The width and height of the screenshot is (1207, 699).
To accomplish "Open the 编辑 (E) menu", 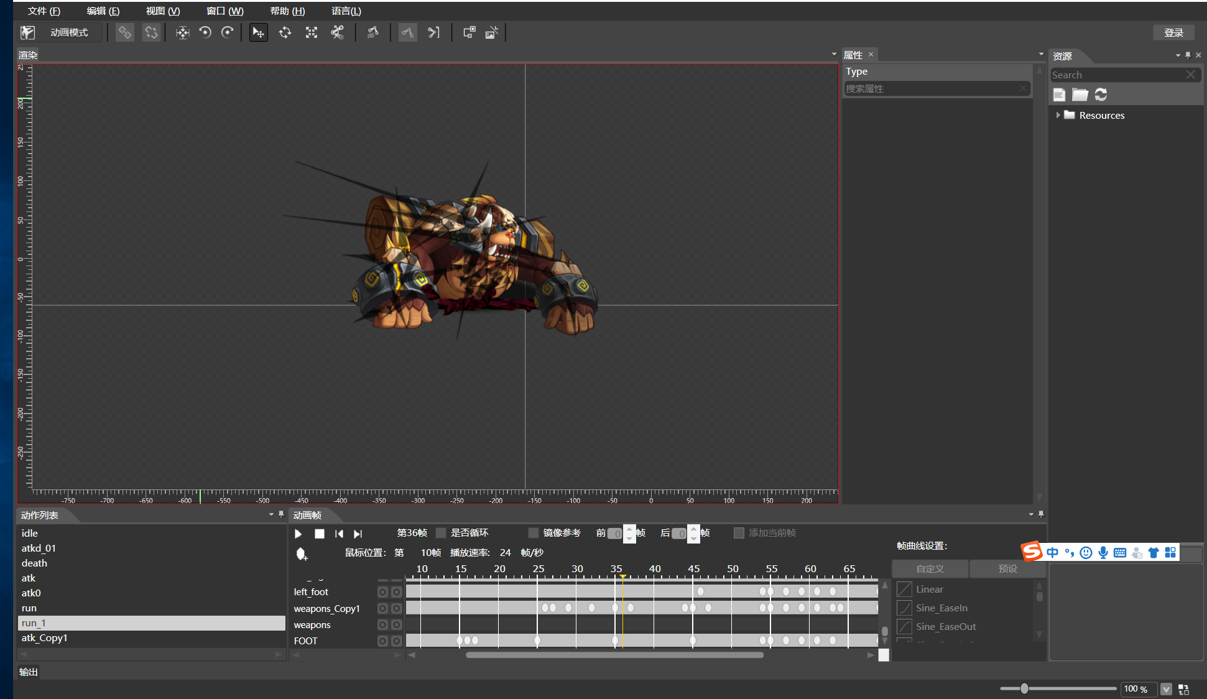I will [103, 11].
